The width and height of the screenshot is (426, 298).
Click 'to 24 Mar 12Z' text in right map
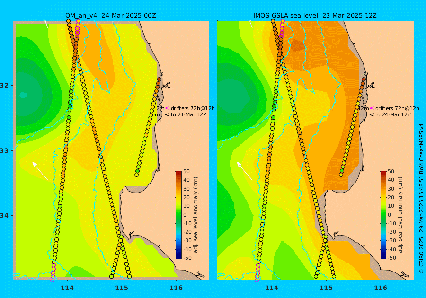[393, 114]
